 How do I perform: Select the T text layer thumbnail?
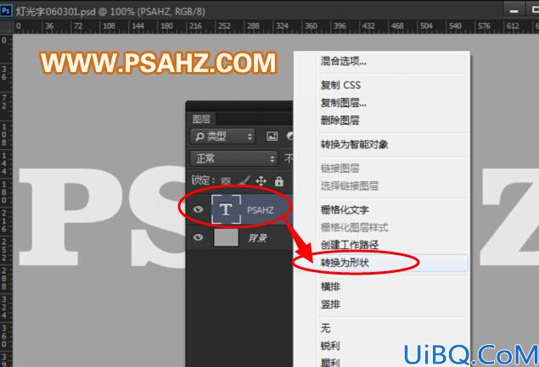tap(226, 209)
